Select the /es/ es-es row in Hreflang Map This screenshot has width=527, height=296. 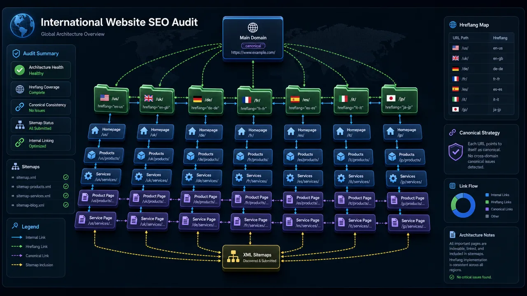[481, 89]
